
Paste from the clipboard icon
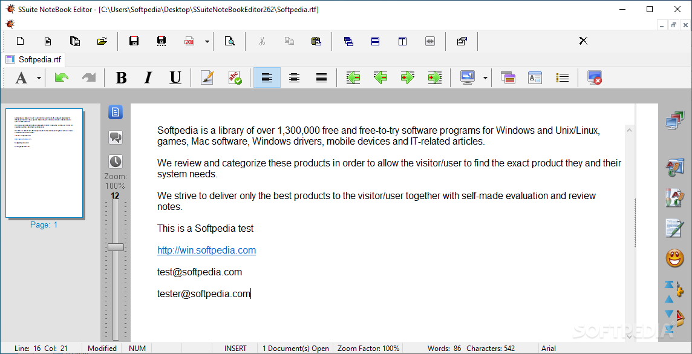[x=316, y=42]
